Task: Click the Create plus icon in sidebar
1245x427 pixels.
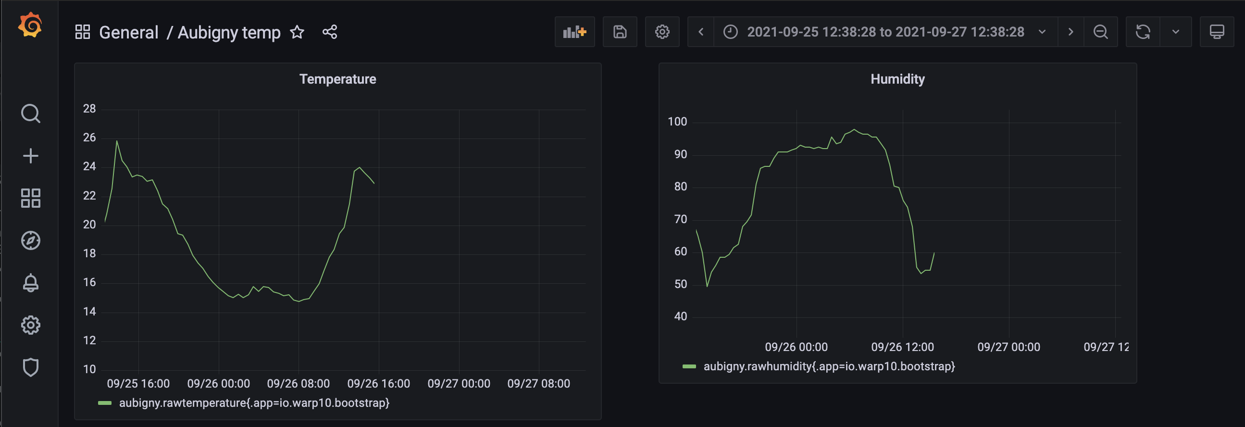Action: pyautogui.click(x=30, y=156)
